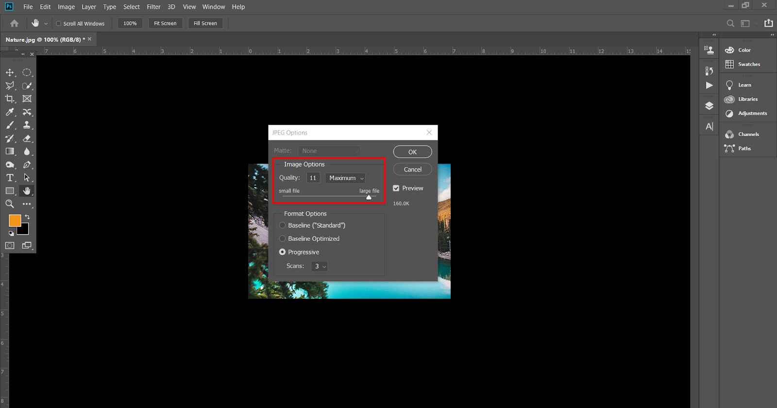Reset to default foreground and background colors
This screenshot has height=408, width=777.
[x=11, y=233]
